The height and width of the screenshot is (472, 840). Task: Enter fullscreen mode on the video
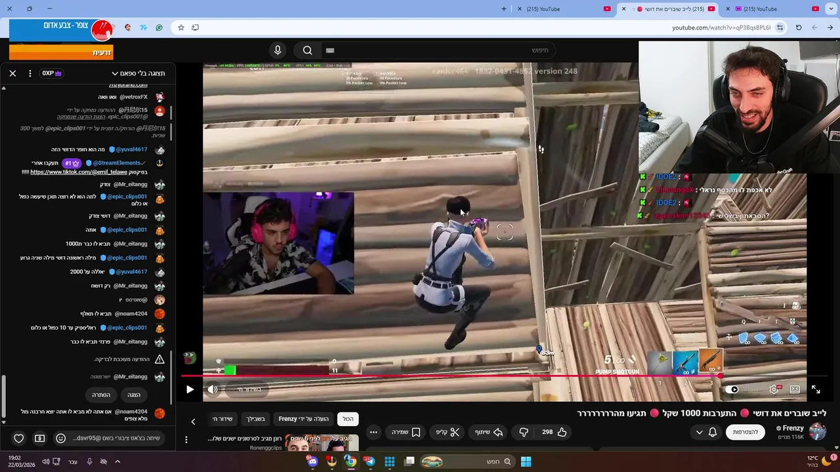coord(816,389)
